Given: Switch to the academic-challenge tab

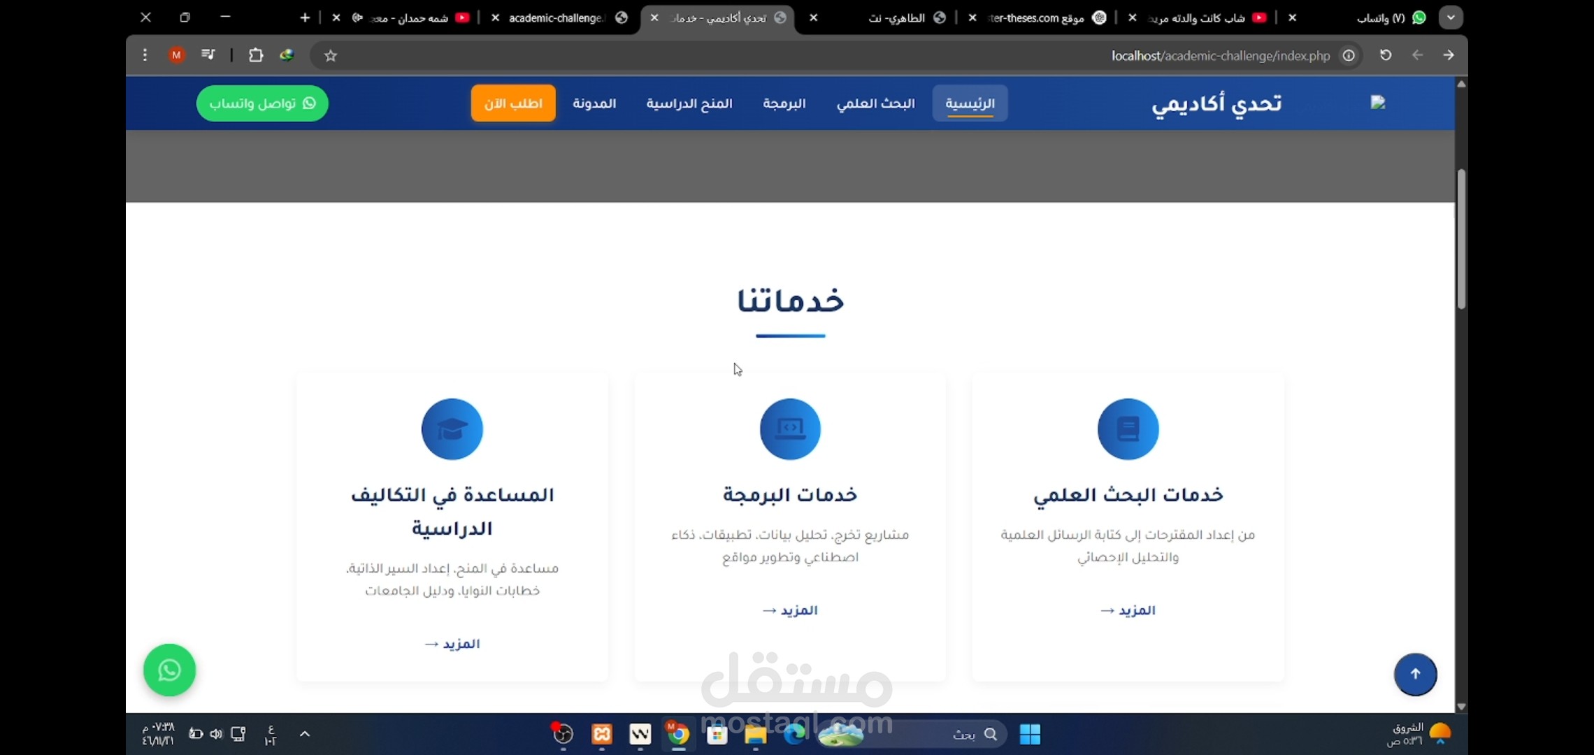Looking at the screenshot, I should [x=568, y=17].
